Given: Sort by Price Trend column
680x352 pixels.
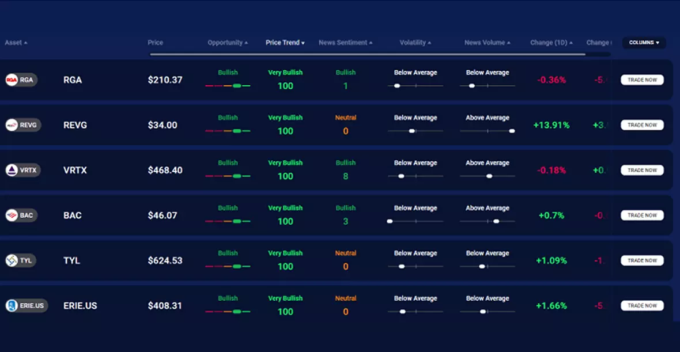Looking at the screenshot, I should click(x=285, y=43).
